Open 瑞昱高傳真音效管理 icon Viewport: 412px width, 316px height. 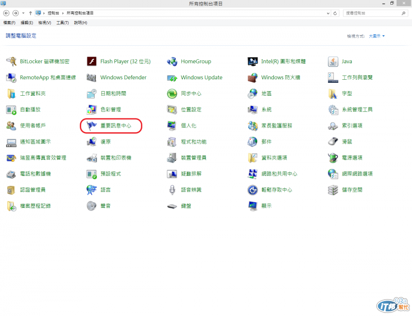[x=11, y=158]
